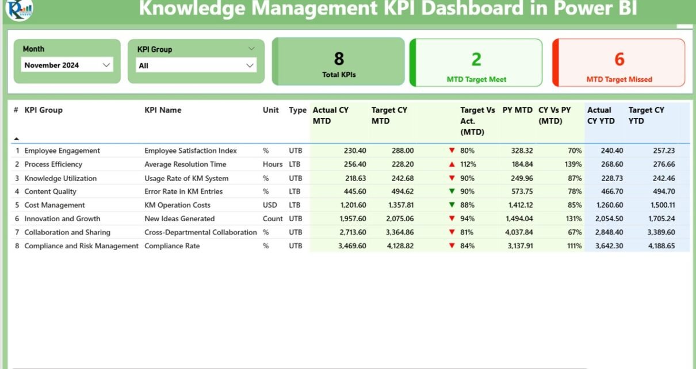696x369 pixels.
Task: Click the red down arrow for Cross-Departmental Collaboration
Action: [452, 232]
